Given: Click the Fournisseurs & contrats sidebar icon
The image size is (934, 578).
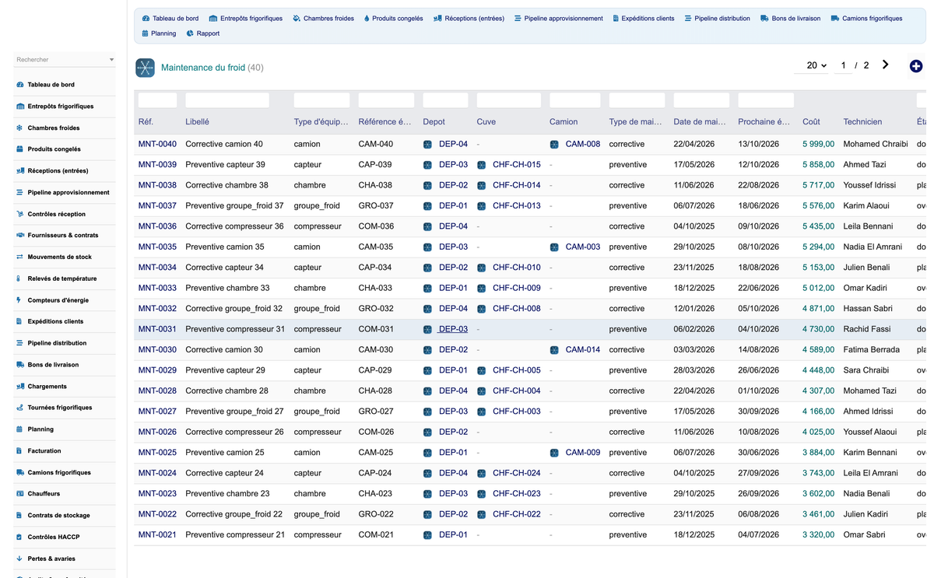Looking at the screenshot, I should tap(19, 235).
